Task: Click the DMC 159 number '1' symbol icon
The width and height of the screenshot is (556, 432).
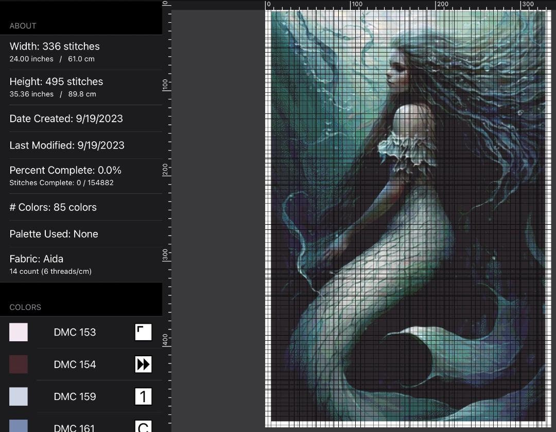Action: (143, 396)
